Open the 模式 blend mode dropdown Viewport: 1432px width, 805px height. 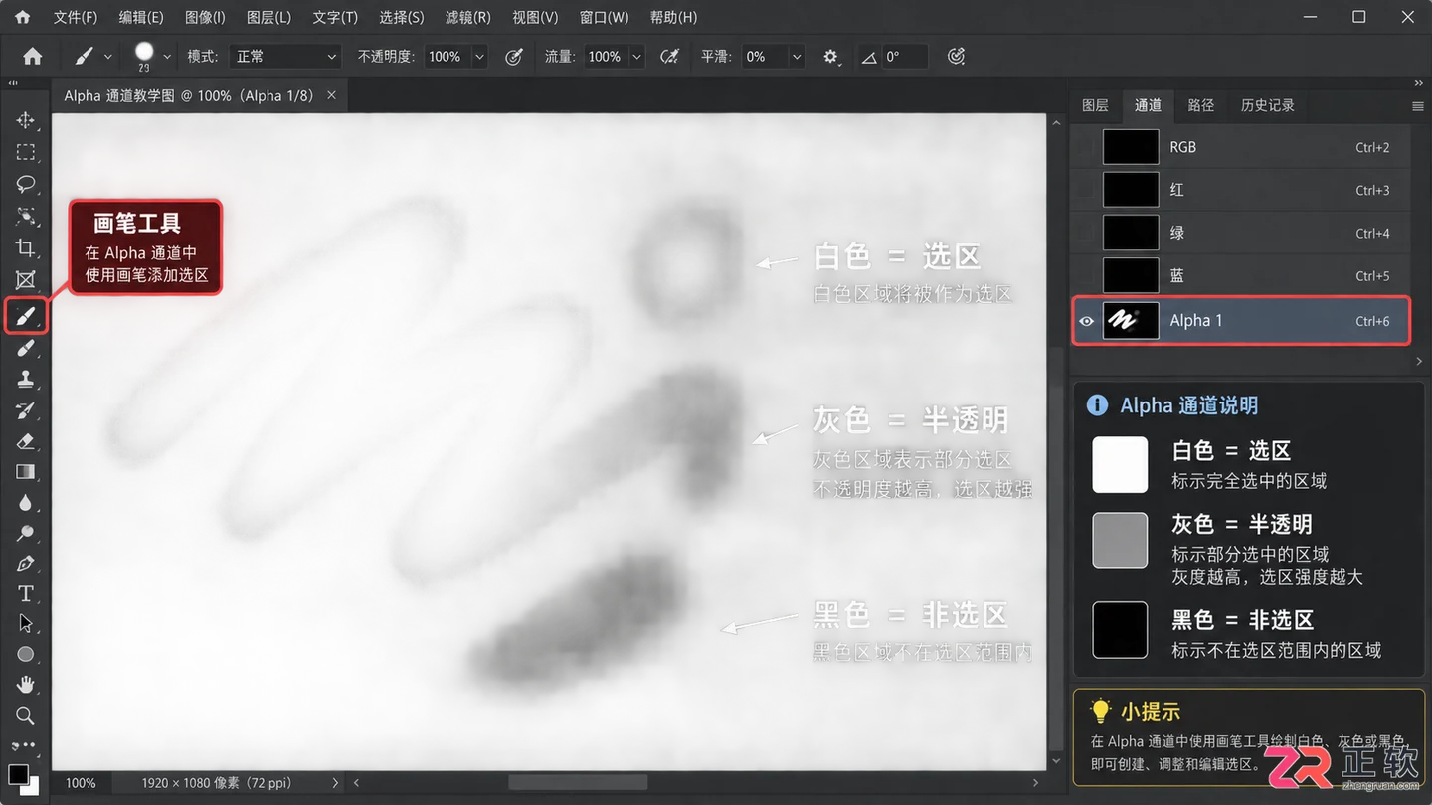(x=285, y=57)
